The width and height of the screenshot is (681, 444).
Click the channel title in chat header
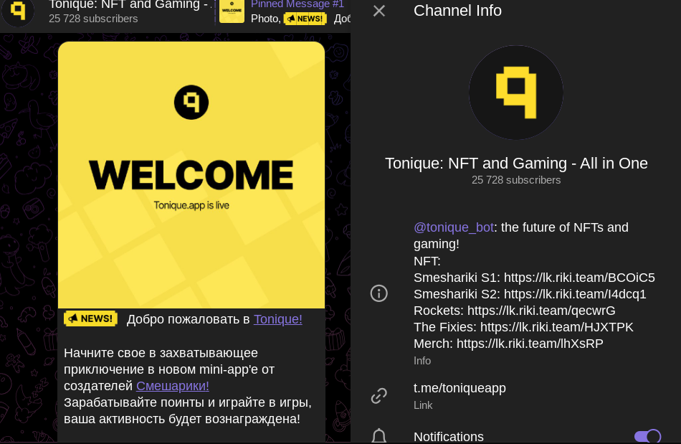pyautogui.click(x=130, y=5)
